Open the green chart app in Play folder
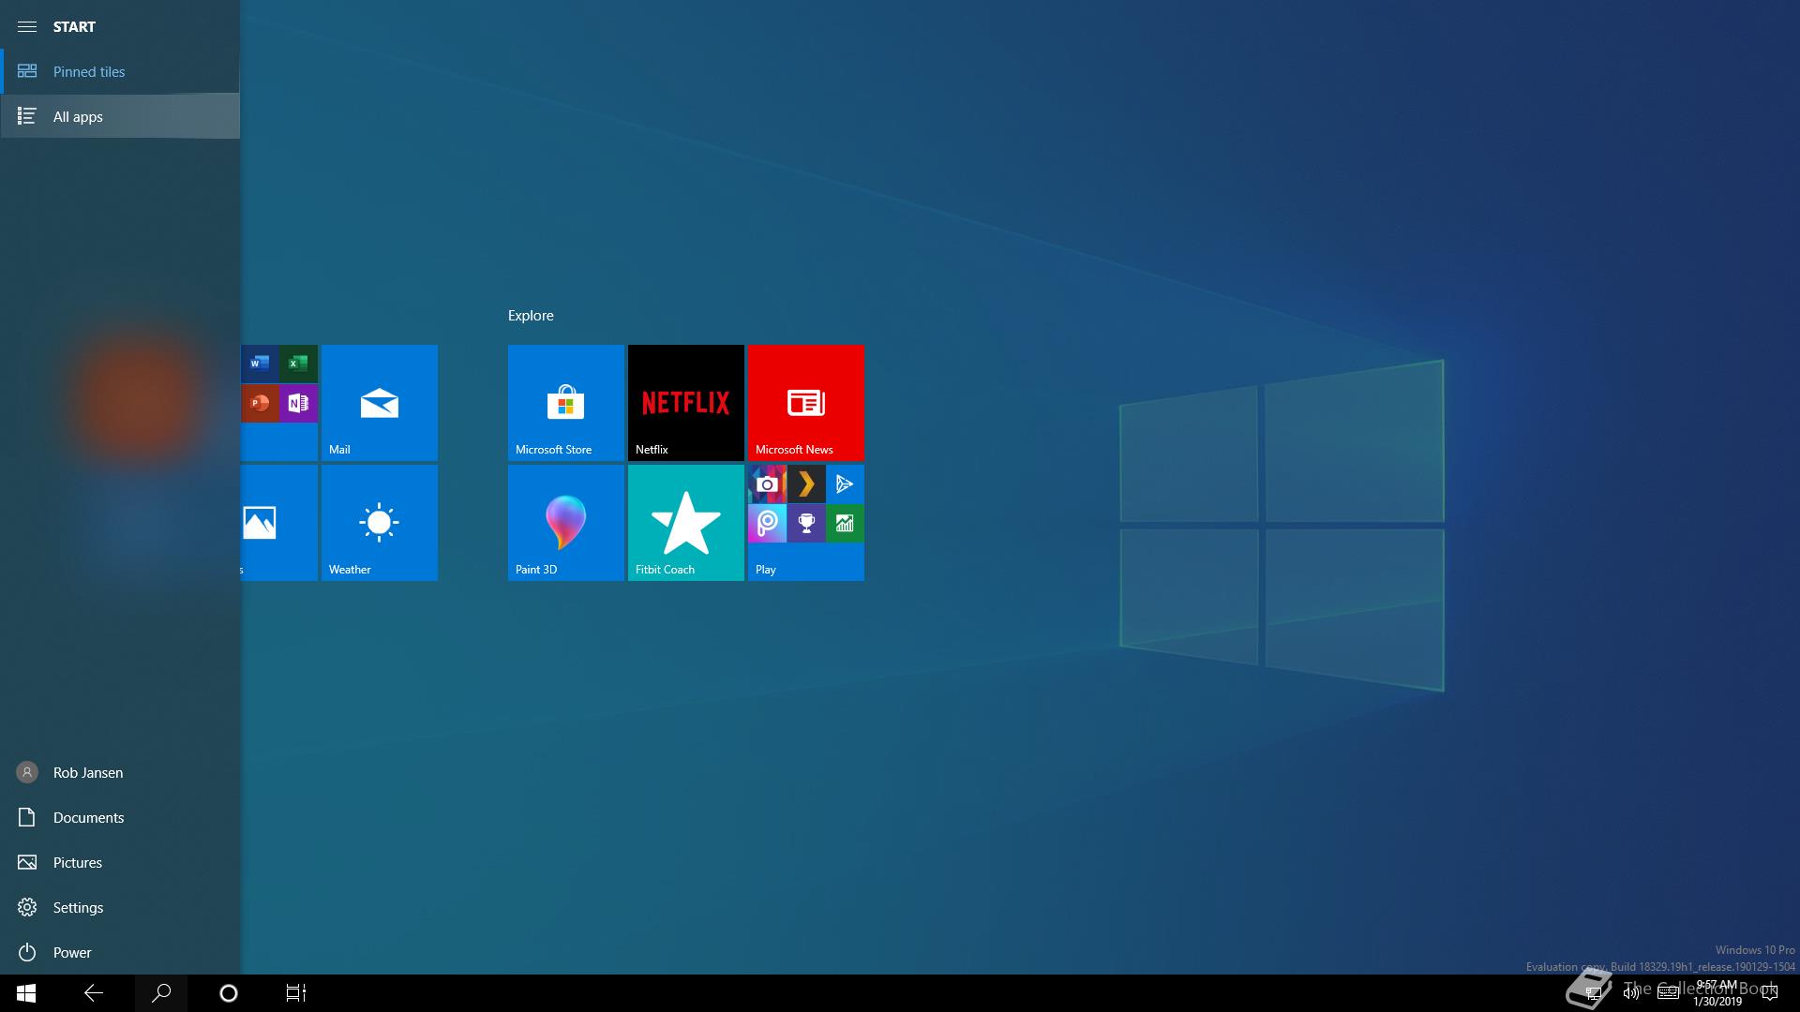 tap(845, 523)
